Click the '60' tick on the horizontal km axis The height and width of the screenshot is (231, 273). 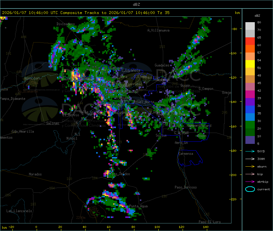(x=109, y=227)
